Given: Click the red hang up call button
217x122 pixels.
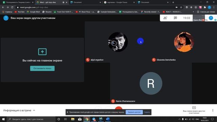Looking at the screenshot, I should 119,108.
